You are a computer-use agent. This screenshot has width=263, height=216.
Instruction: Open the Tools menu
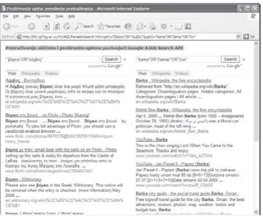click(59, 16)
